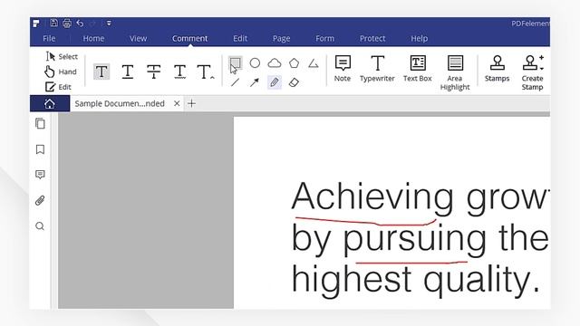Screen dimensions: 580x326
Task: Click the PDFelement logo icon
Action: coord(36,24)
